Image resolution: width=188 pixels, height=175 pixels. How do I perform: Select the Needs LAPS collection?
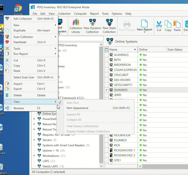(53, 166)
